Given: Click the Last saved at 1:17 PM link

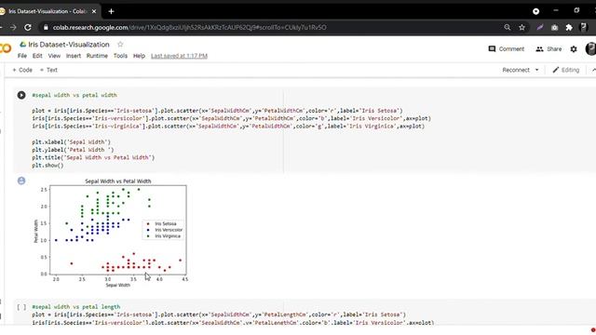Looking at the screenshot, I should tap(179, 56).
